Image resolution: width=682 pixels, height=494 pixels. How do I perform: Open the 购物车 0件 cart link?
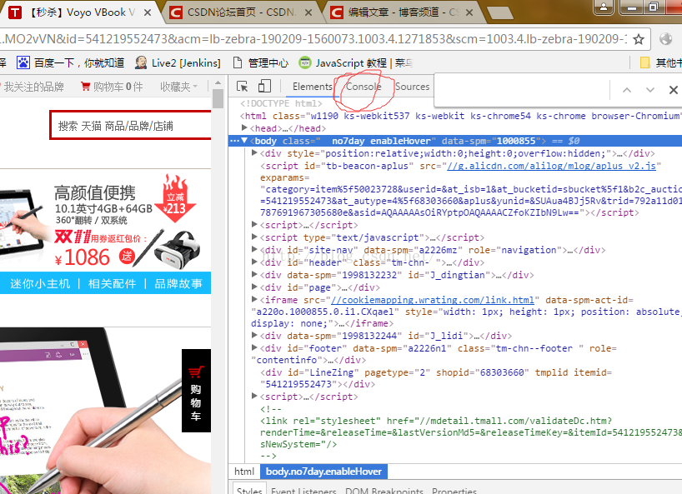click(x=112, y=87)
